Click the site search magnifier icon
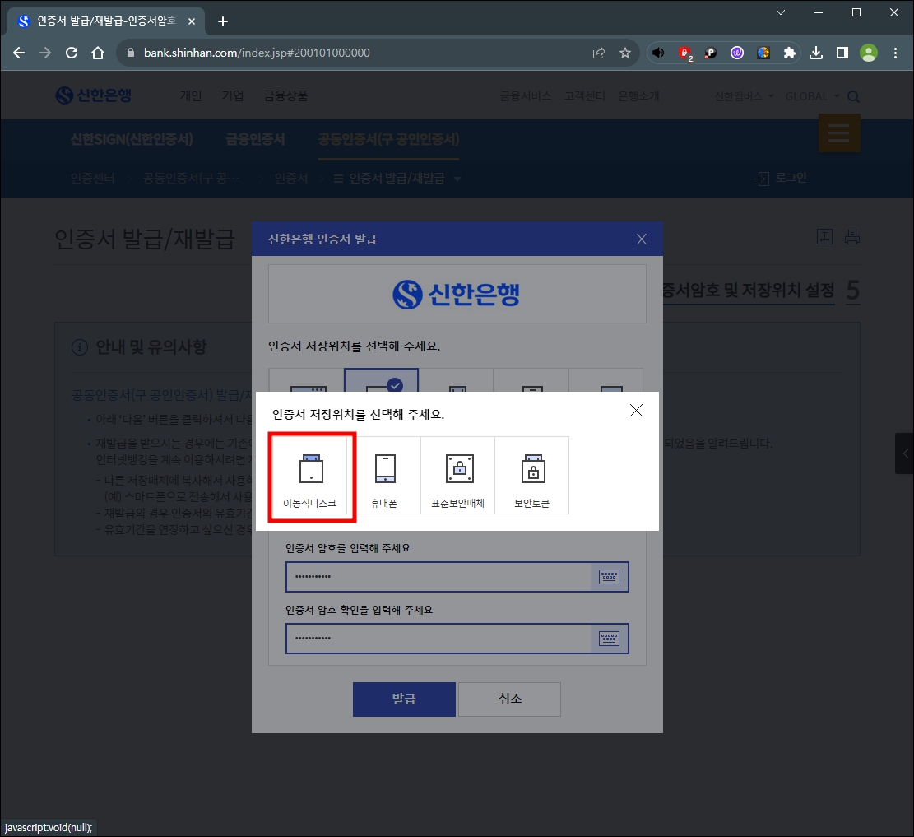 [853, 97]
